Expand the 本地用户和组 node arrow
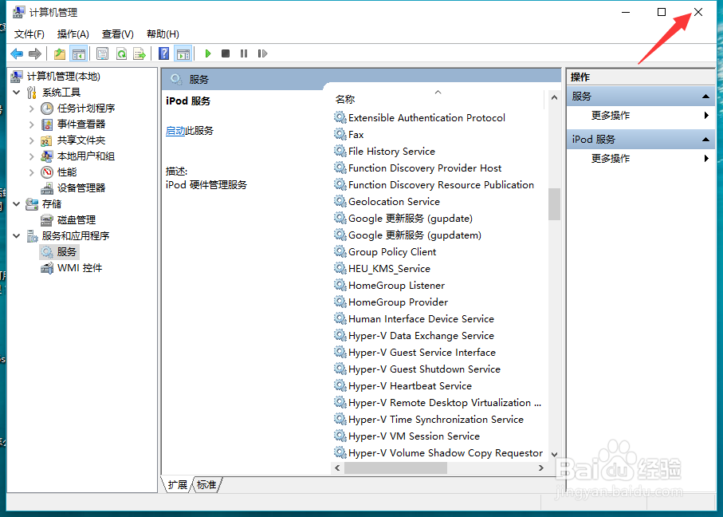Image resolution: width=723 pixels, height=517 pixels. (x=31, y=156)
